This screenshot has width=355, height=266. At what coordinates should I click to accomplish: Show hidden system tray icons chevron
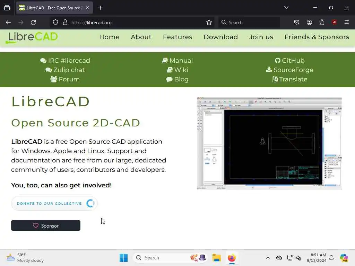coord(268,258)
